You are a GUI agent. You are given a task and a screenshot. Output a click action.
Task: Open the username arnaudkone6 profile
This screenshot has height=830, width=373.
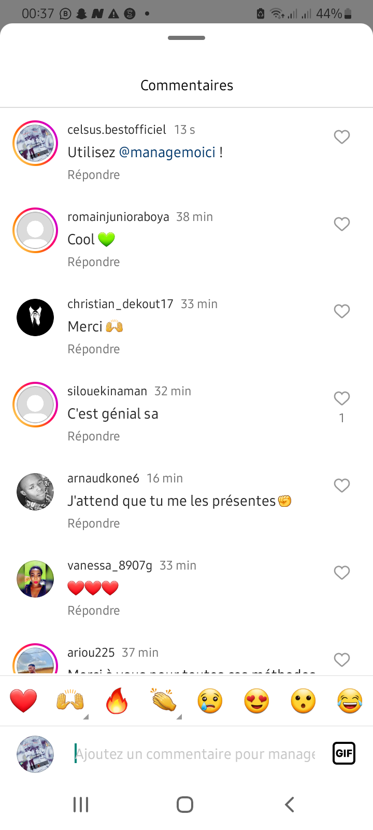103,478
